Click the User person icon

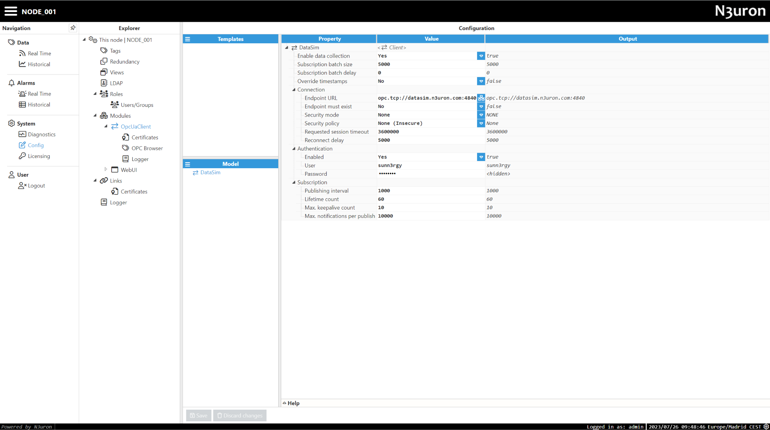pyautogui.click(x=12, y=175)
